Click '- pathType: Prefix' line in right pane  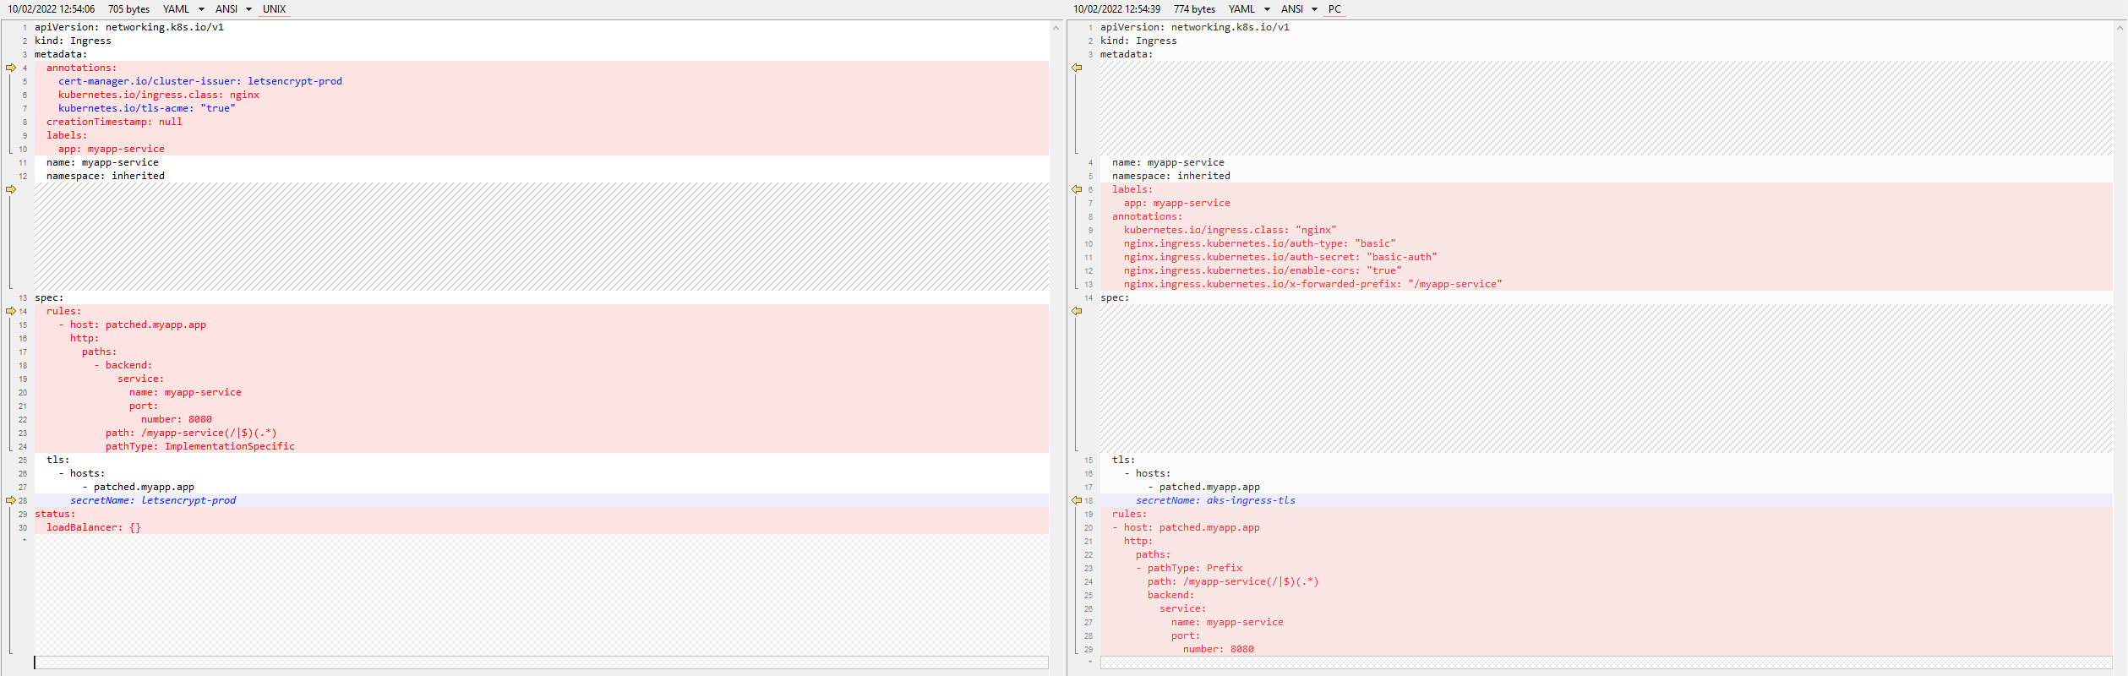pyautogui.click(x=1189, y=568)
